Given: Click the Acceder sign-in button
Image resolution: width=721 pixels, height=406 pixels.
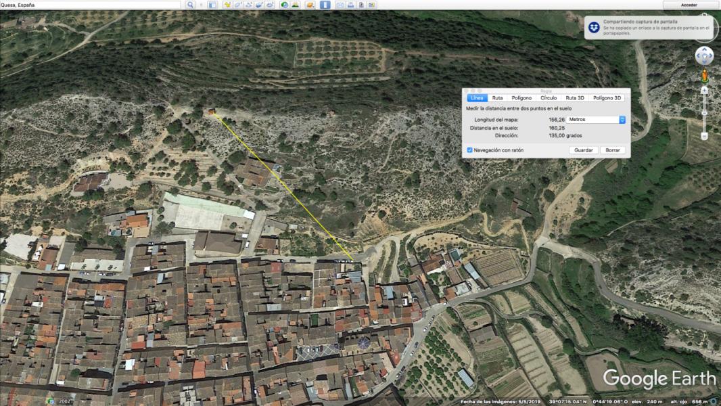Looking at the screenshot, I should [689, 5].
